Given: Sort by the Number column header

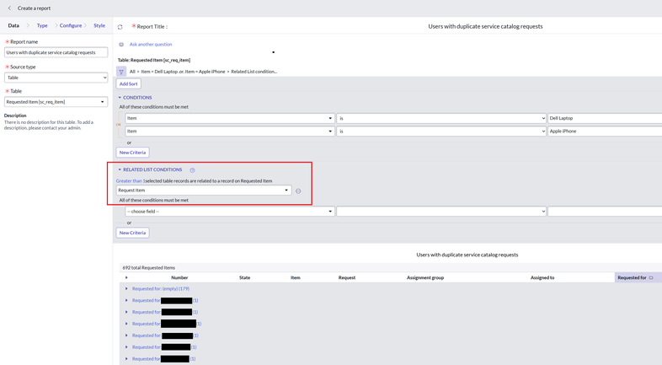Looking at the screenshot, I should pos(179,277).
